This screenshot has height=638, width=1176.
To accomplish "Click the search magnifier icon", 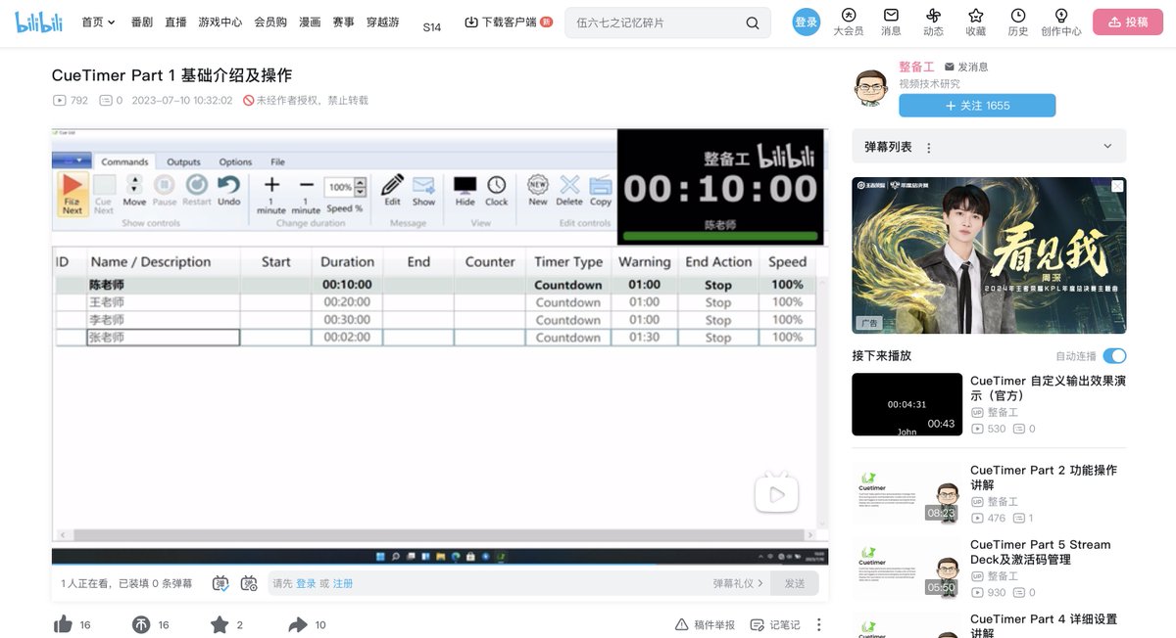I will pos(753,23).
